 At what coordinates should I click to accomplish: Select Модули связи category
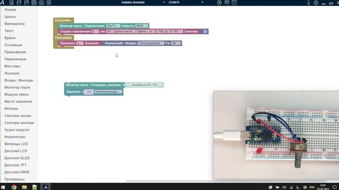point(16,94)
